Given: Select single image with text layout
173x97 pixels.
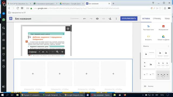Looking at the screenshot, I should tap(149, 54).
